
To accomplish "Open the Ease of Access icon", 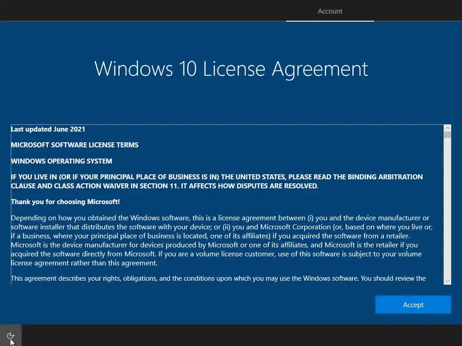I will [11, 335].
